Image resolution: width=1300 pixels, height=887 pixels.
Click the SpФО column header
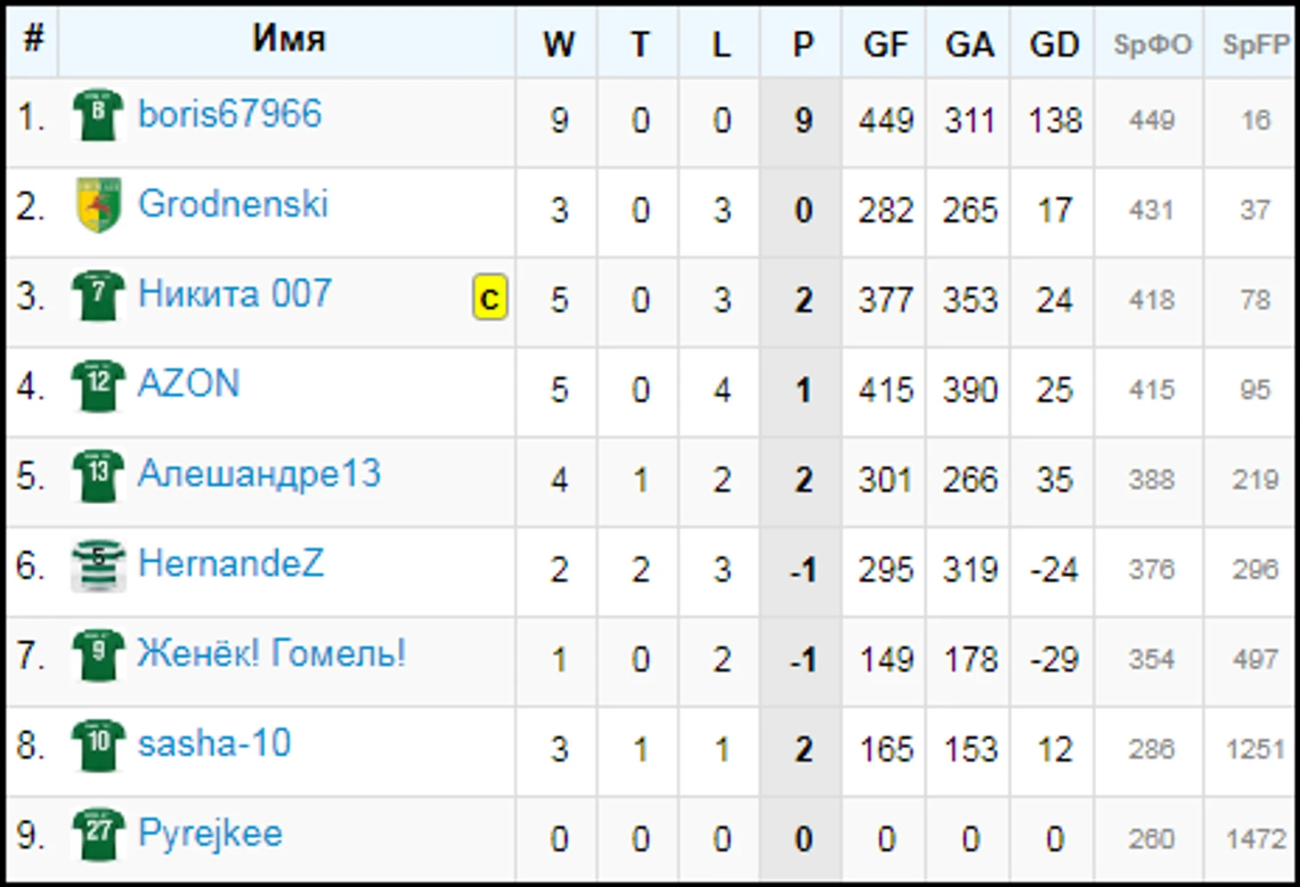tap(1151, 45)
